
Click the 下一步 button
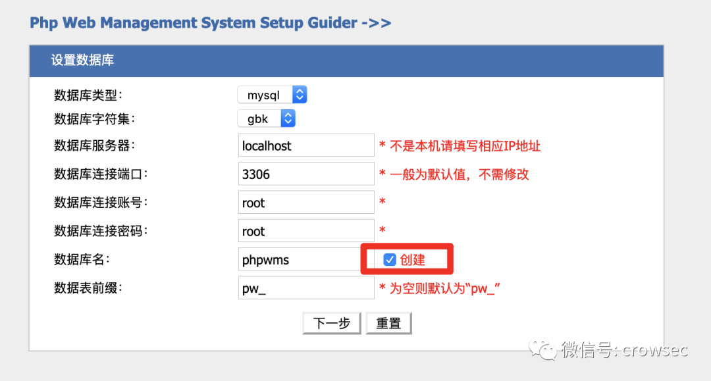(331, 323)
